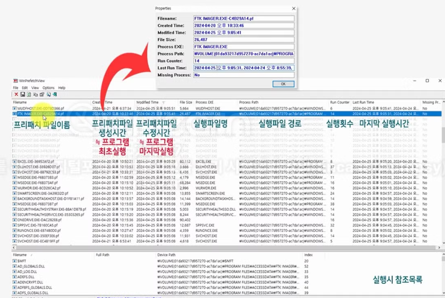Click the Exit toolbar icon
The height and width of the screenshot is (298, 445).
point(55,95)
